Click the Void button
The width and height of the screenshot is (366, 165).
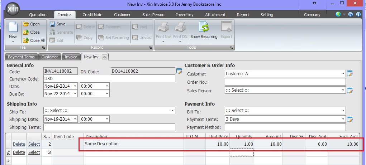point(139,27)
